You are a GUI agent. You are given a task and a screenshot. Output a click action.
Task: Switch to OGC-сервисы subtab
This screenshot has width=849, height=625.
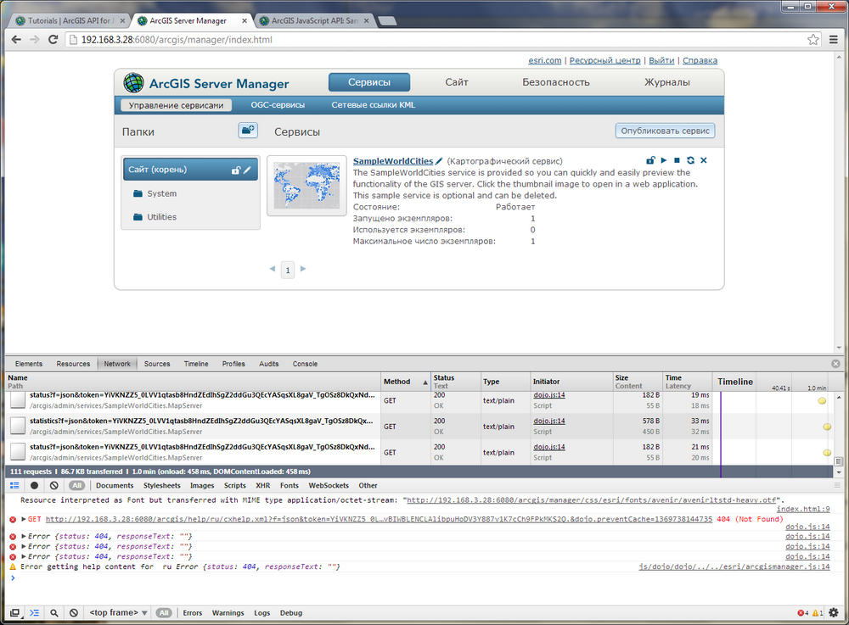click(278, 105)
